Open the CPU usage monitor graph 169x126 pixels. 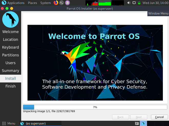click(92, 3)
